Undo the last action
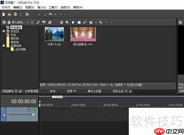 point(50,14)
